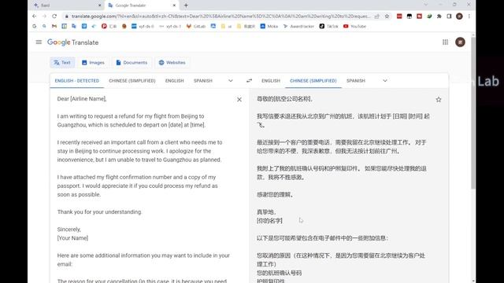The image size is (504, 283).
Task: Select English - Detected source language
Action: click(x=77, y=80)
